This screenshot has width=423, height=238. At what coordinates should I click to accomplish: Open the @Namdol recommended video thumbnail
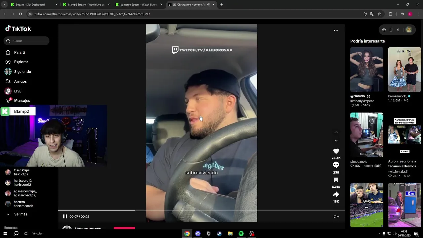(367, 69)
